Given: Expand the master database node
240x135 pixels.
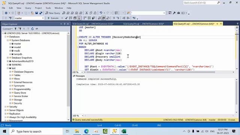Looking at the screenshot, I should point(10,44).
